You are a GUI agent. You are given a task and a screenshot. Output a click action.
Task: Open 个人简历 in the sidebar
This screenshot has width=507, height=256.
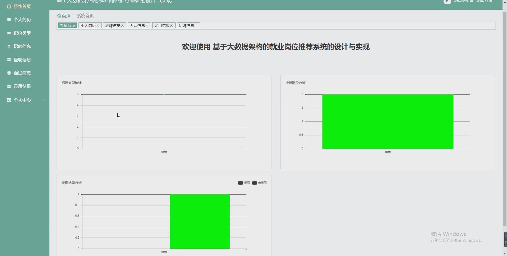tap(22, 20)
